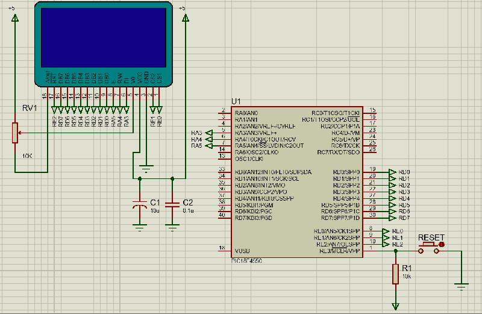Screen dimensions: 482x314
Task: Click the RE1 terminal arrow beside U1
Action: pyautogui.click(x=386, y=237)
